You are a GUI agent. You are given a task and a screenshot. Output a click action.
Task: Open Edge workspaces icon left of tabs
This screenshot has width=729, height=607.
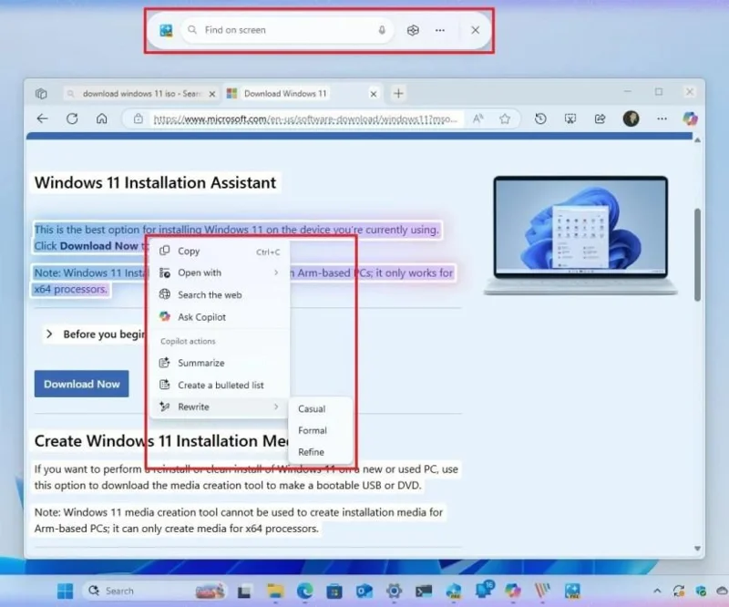(x=41, y=94)
